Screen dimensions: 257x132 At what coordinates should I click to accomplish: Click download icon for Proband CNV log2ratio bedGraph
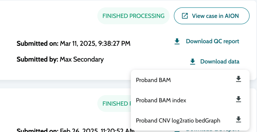(238, 120)
